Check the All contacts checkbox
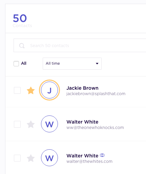The height and width of the screenshot is (174, 146). tap(16, 64)
